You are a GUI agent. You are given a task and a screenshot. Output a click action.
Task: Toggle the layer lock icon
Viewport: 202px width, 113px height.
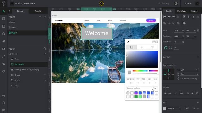coord(197,93)
